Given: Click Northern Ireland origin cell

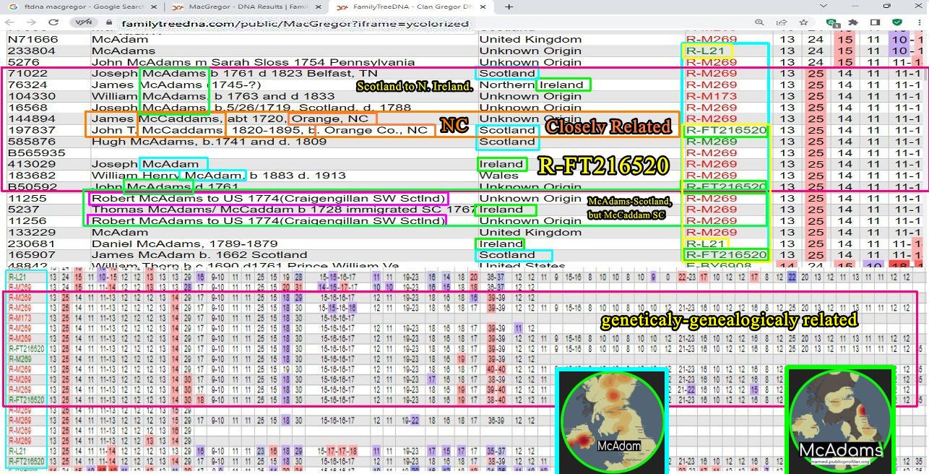Looking at the screenshot, I should [531, 85].
